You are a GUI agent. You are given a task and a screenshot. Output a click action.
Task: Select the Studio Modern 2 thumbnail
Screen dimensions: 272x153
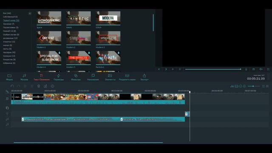coord(78,38)
